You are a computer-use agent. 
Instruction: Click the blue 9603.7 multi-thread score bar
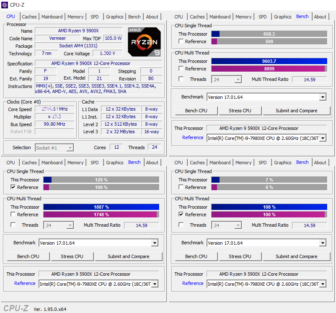tap(269, 61)
